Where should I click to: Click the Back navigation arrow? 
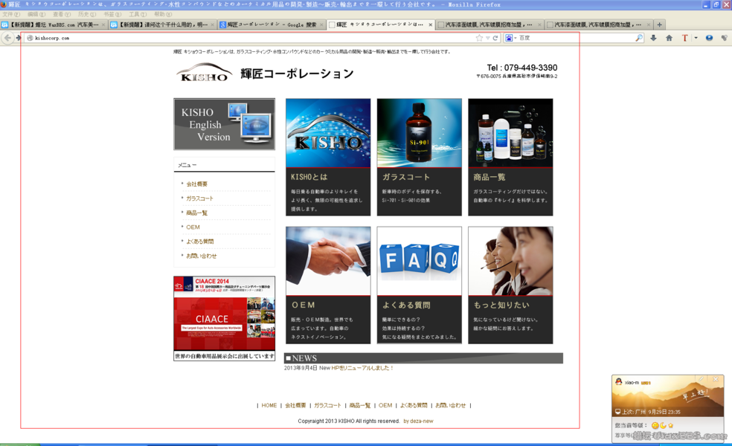pyautogui.click(x=8, y=37)
